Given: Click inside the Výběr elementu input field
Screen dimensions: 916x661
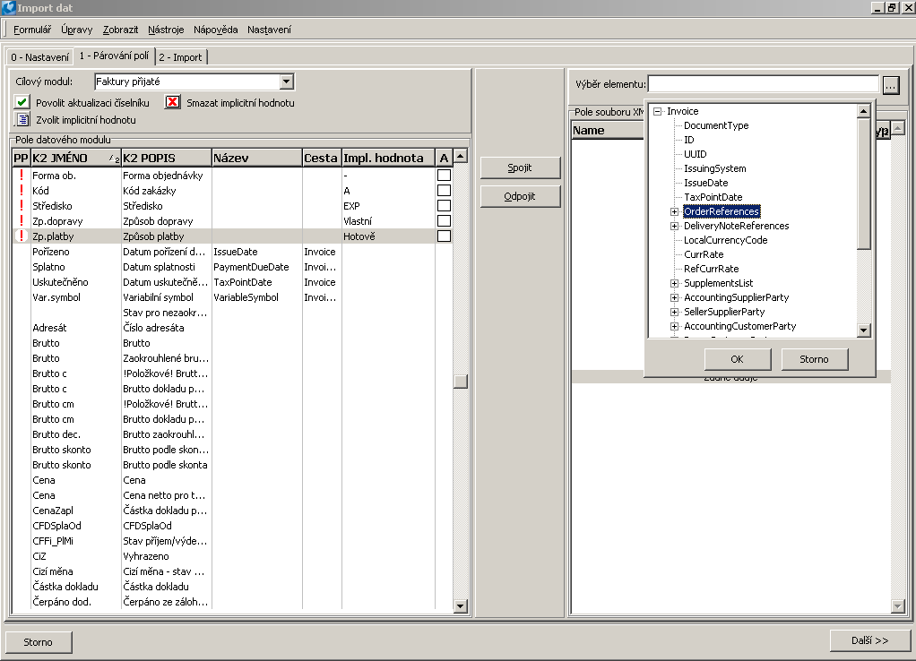Looking at the screenshot, I should point(762,83).
